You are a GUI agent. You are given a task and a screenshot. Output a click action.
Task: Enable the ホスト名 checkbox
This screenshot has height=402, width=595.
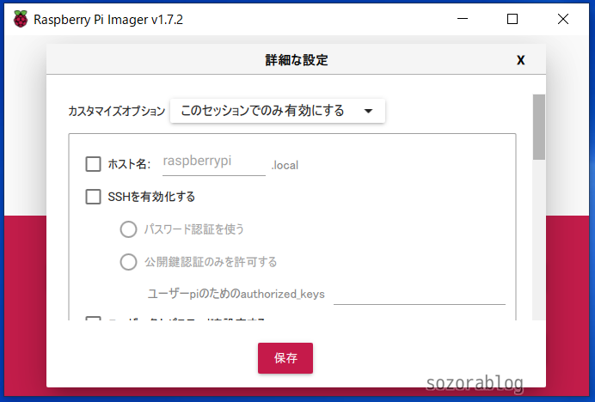(93, 164)
